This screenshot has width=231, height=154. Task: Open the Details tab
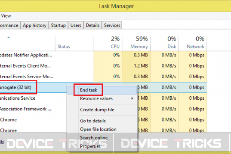pos(92,25)
